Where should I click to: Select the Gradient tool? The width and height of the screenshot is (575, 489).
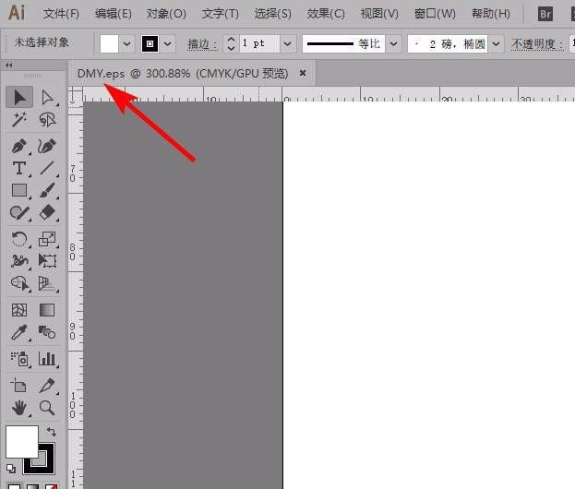(47, 310)
